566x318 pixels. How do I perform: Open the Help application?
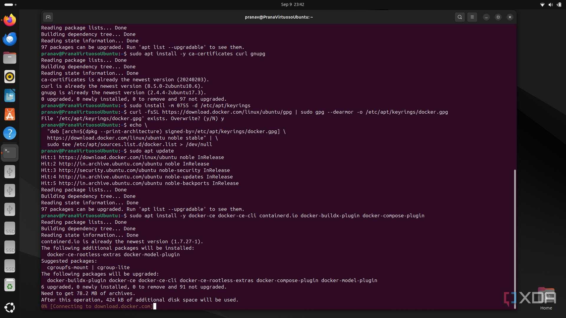tap(10, 133)
